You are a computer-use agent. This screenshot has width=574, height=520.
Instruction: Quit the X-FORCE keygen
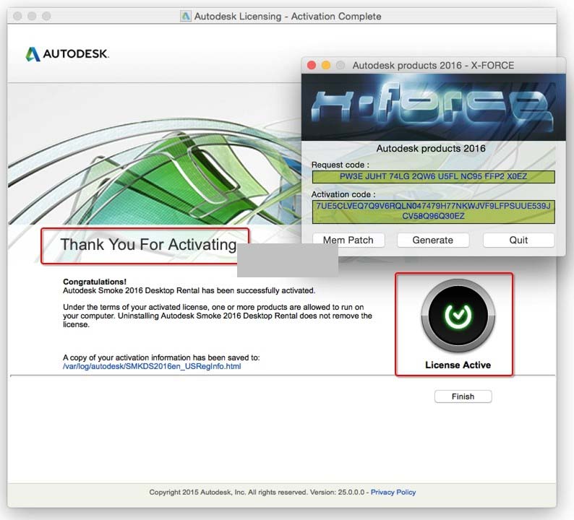(x=518, y=240)
